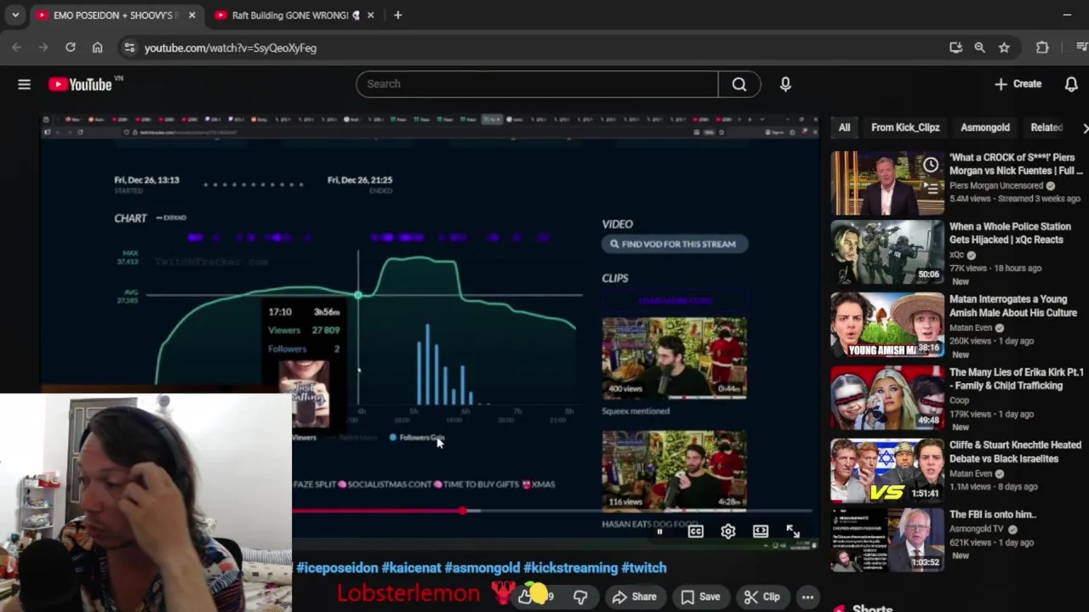Start voice search with microphone icon
1089x612 pixels.
click(x=785, y=84)
